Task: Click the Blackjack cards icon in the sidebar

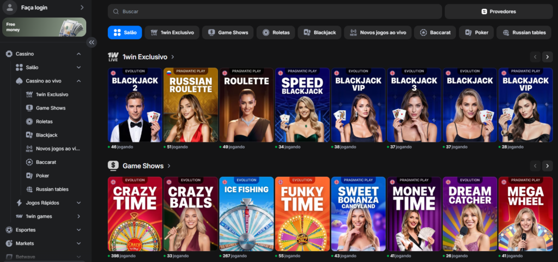Action: (x=29, y=135)
